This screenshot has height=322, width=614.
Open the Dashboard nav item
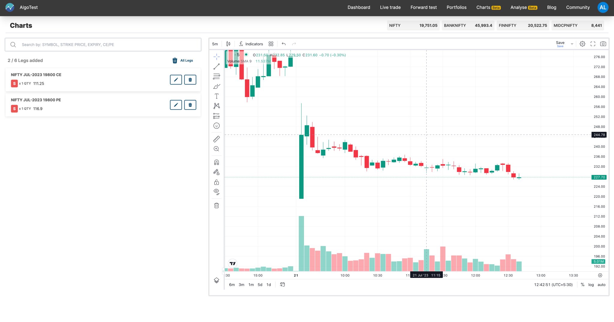click(x=359, y=7)
